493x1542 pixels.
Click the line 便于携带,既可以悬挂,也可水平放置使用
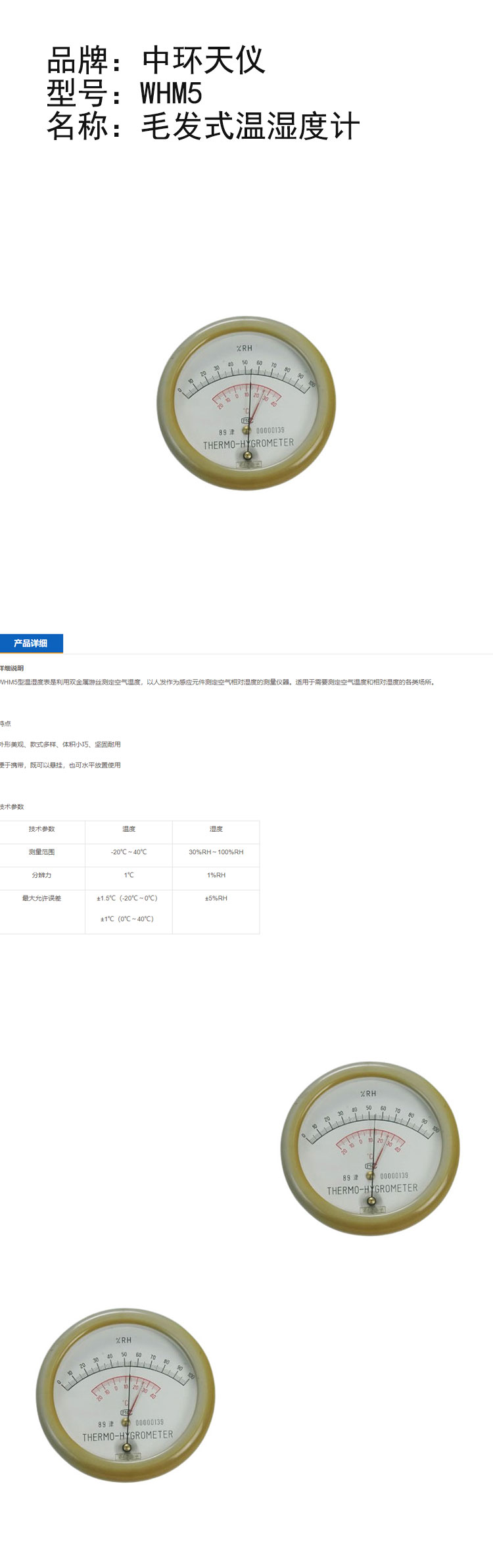60,765
